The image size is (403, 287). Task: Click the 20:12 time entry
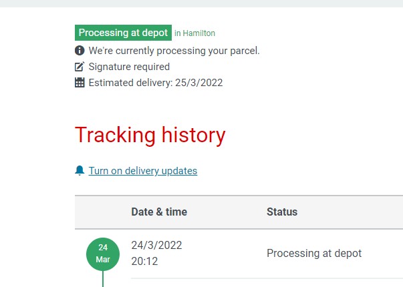coord(144,262)
